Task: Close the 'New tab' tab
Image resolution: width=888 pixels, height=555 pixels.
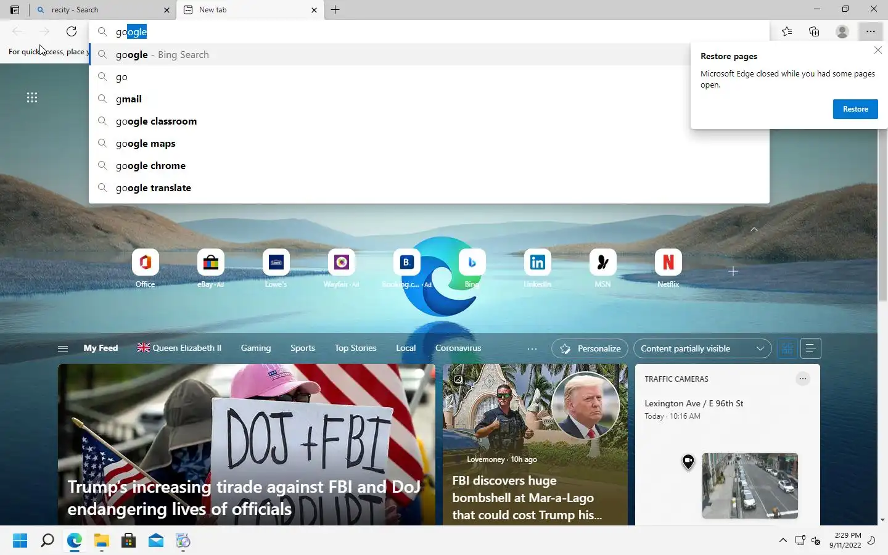Action: (x=314, y=10)
